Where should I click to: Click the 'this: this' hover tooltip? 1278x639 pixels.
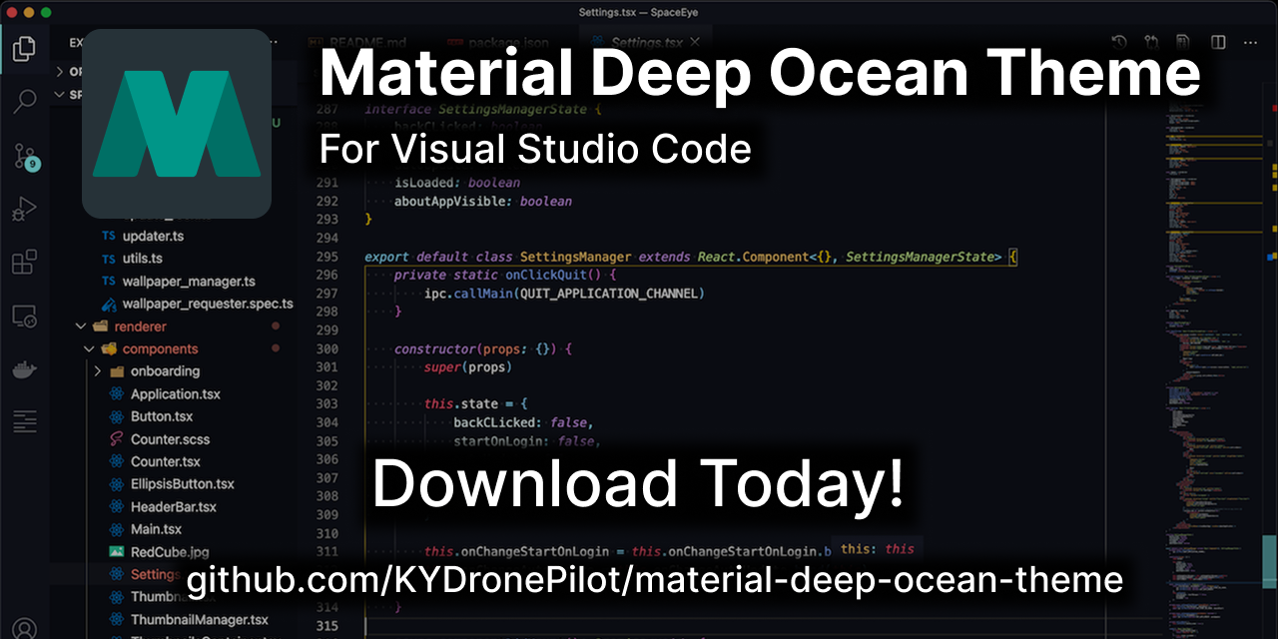(x=876, y=548)
